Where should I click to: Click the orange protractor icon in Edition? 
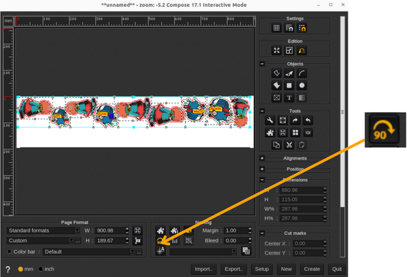(302, 50)
